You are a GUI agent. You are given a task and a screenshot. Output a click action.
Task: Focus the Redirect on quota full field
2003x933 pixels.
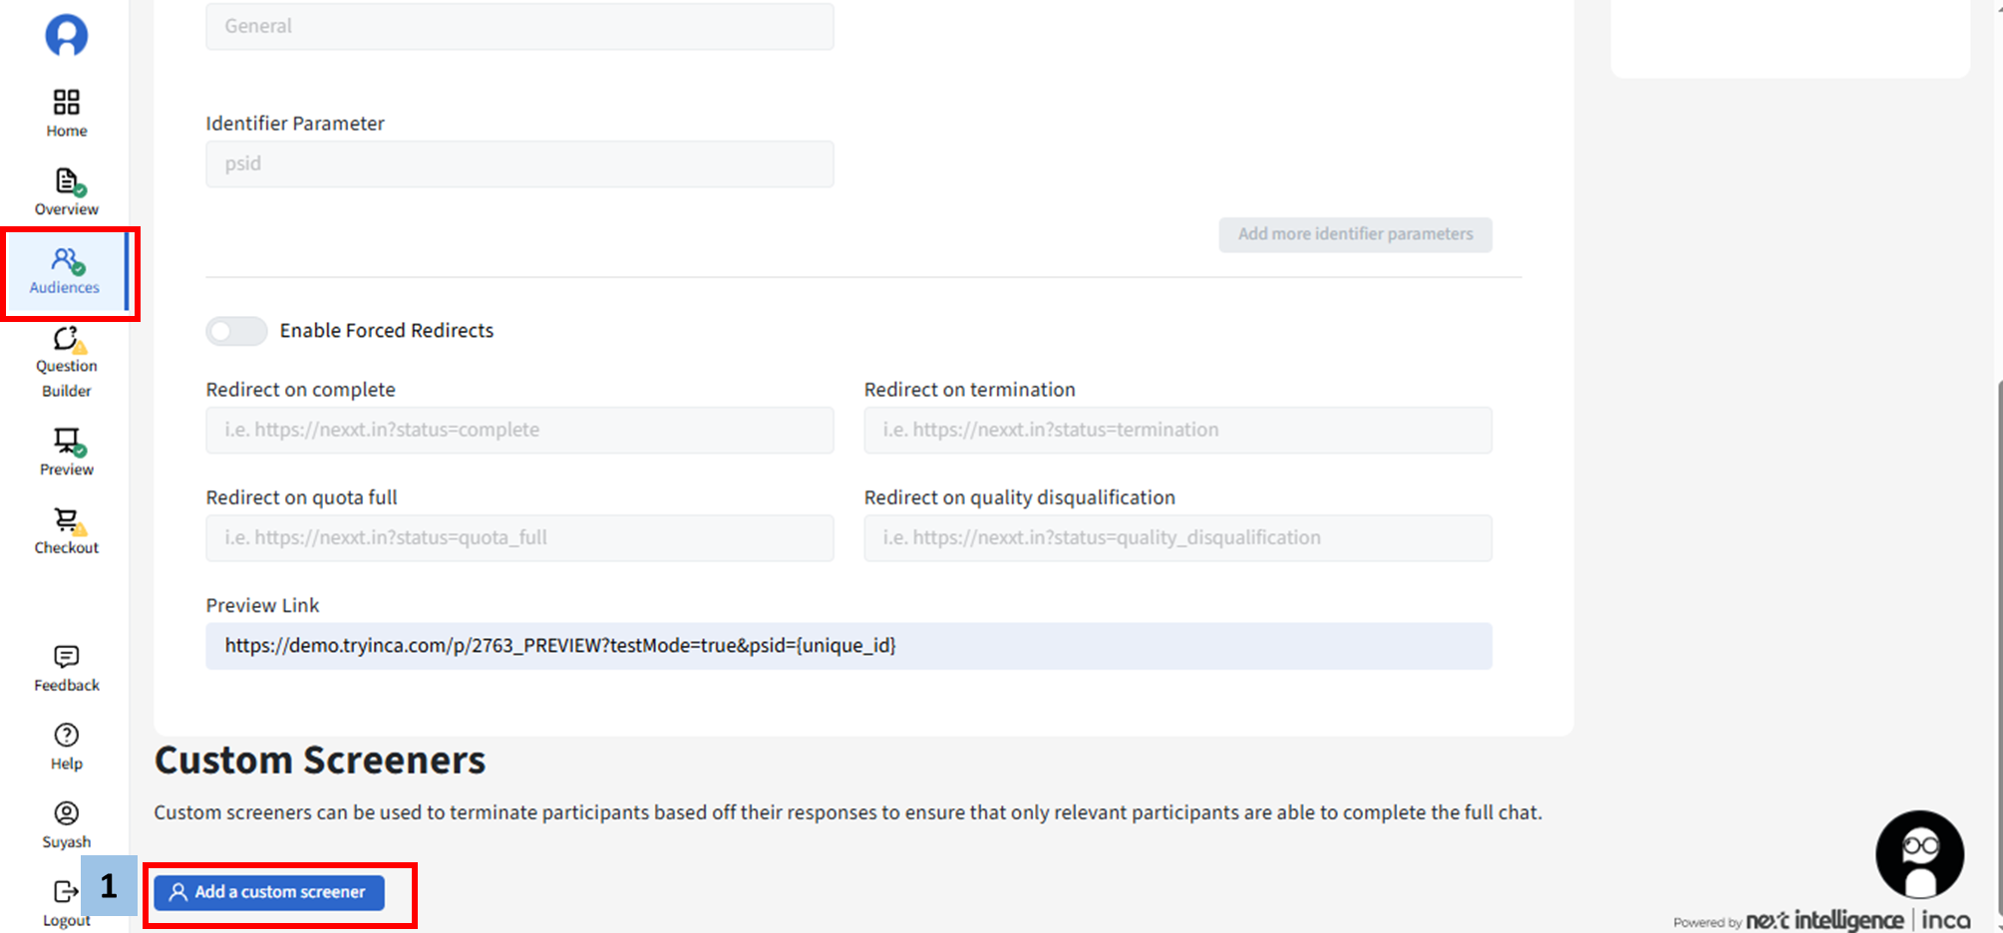tap(519, 538)
